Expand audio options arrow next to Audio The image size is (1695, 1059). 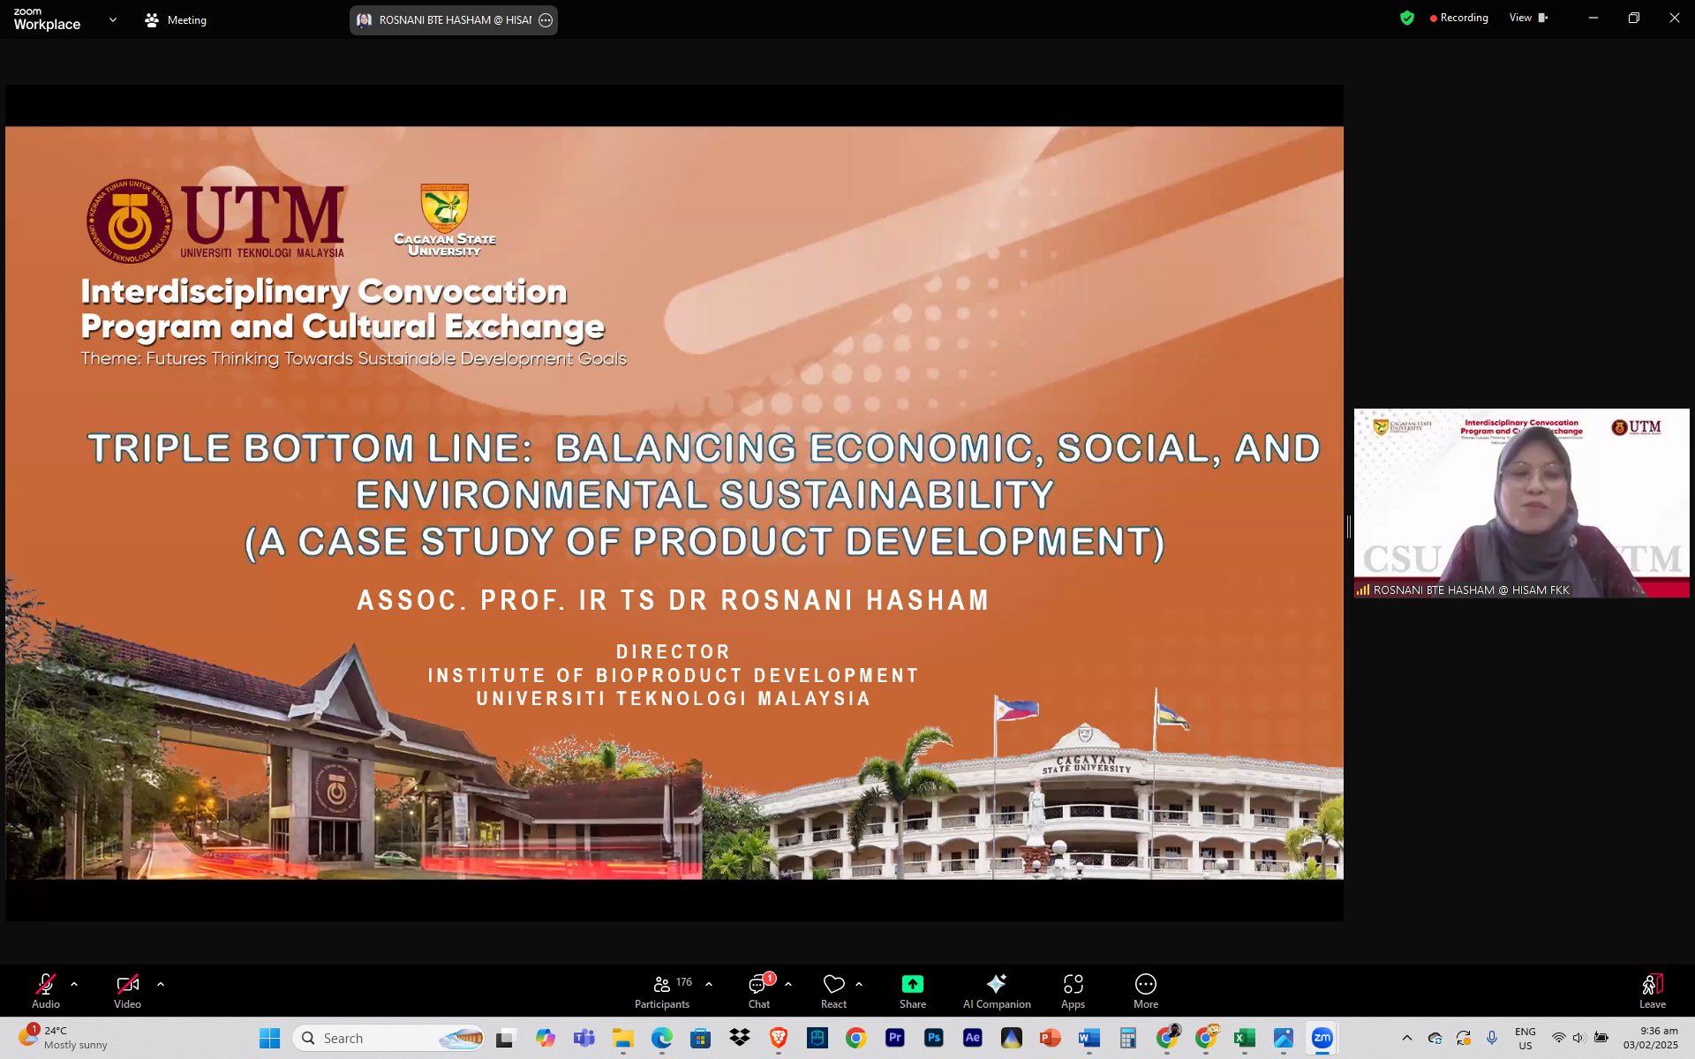click(74, 984)
